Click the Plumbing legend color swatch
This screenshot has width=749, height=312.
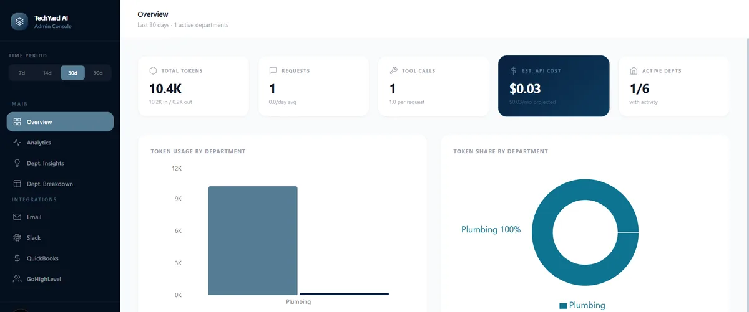[x=563, y=306]
